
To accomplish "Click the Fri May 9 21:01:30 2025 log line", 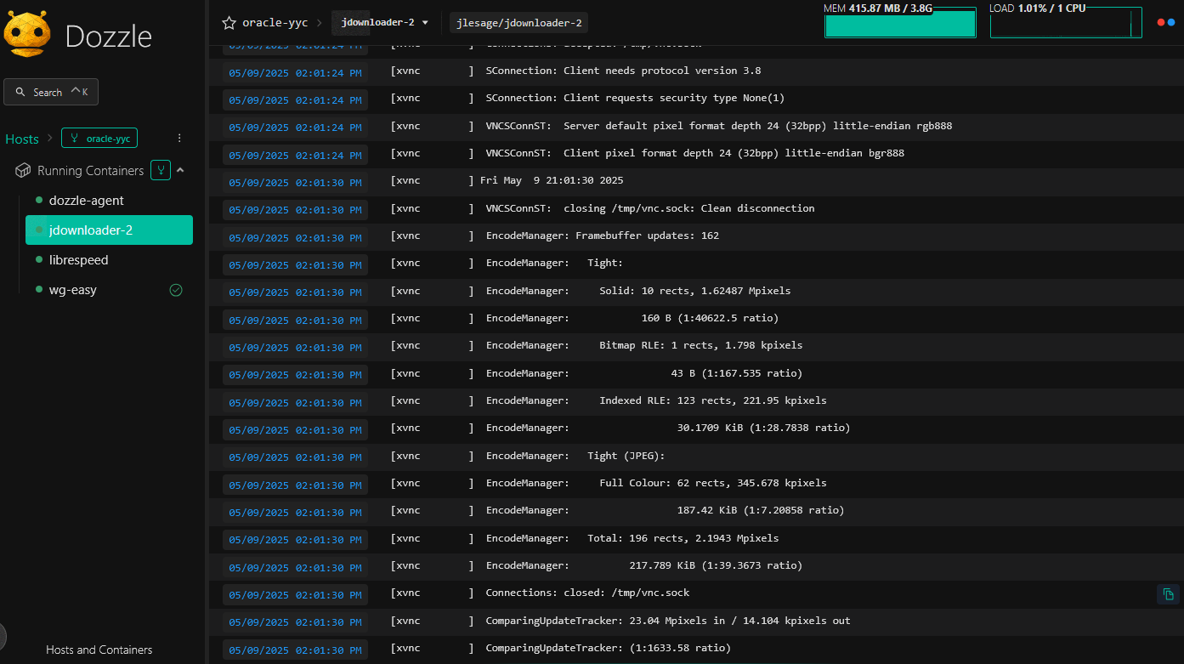I will tap(696, 181).
